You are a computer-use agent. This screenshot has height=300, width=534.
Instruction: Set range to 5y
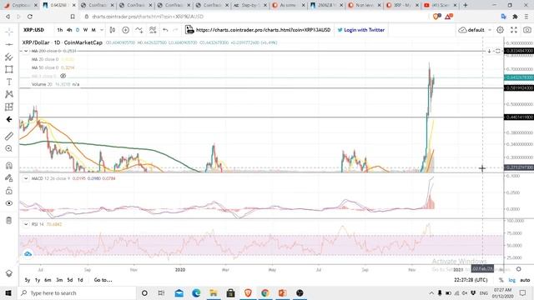(28, 280)
